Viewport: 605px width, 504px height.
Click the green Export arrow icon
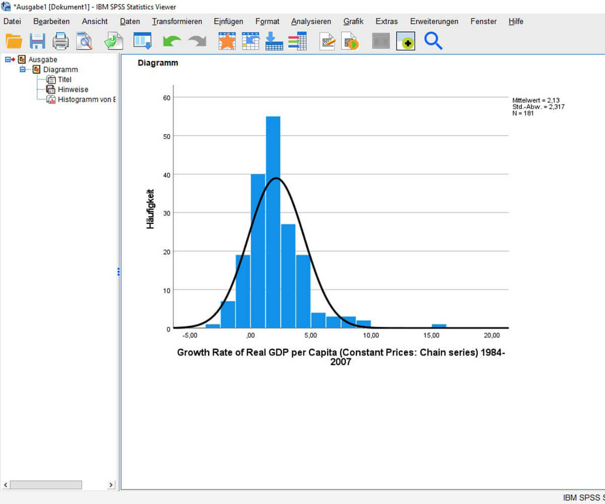(x=113, y=41)
